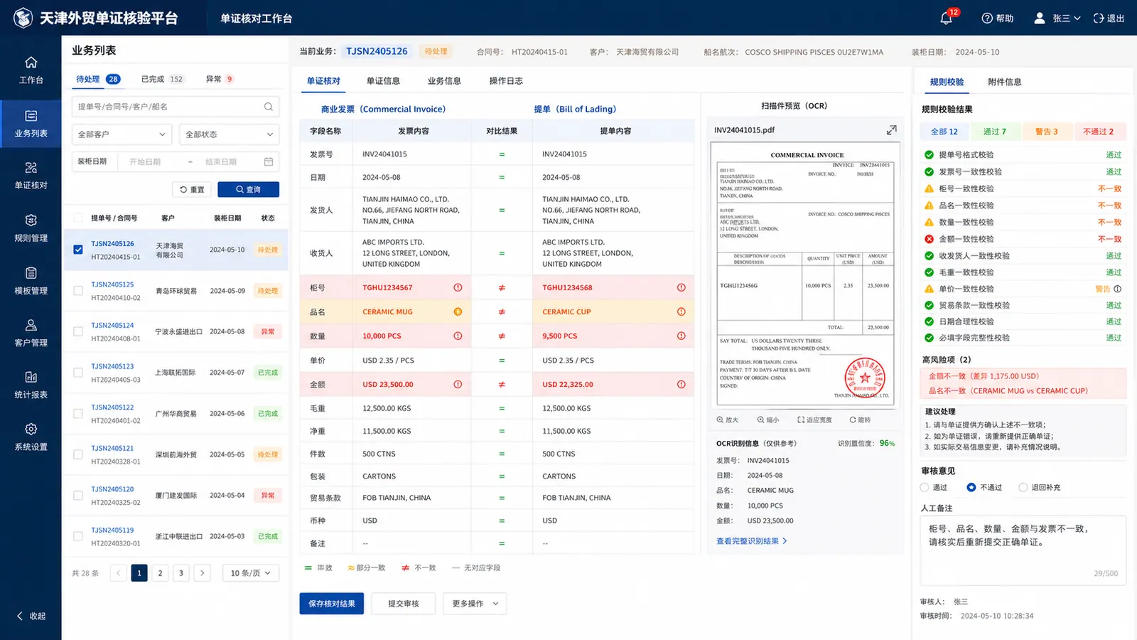
Task: Open the 模板管理 sidebar item
Action: tap(31, 281)
